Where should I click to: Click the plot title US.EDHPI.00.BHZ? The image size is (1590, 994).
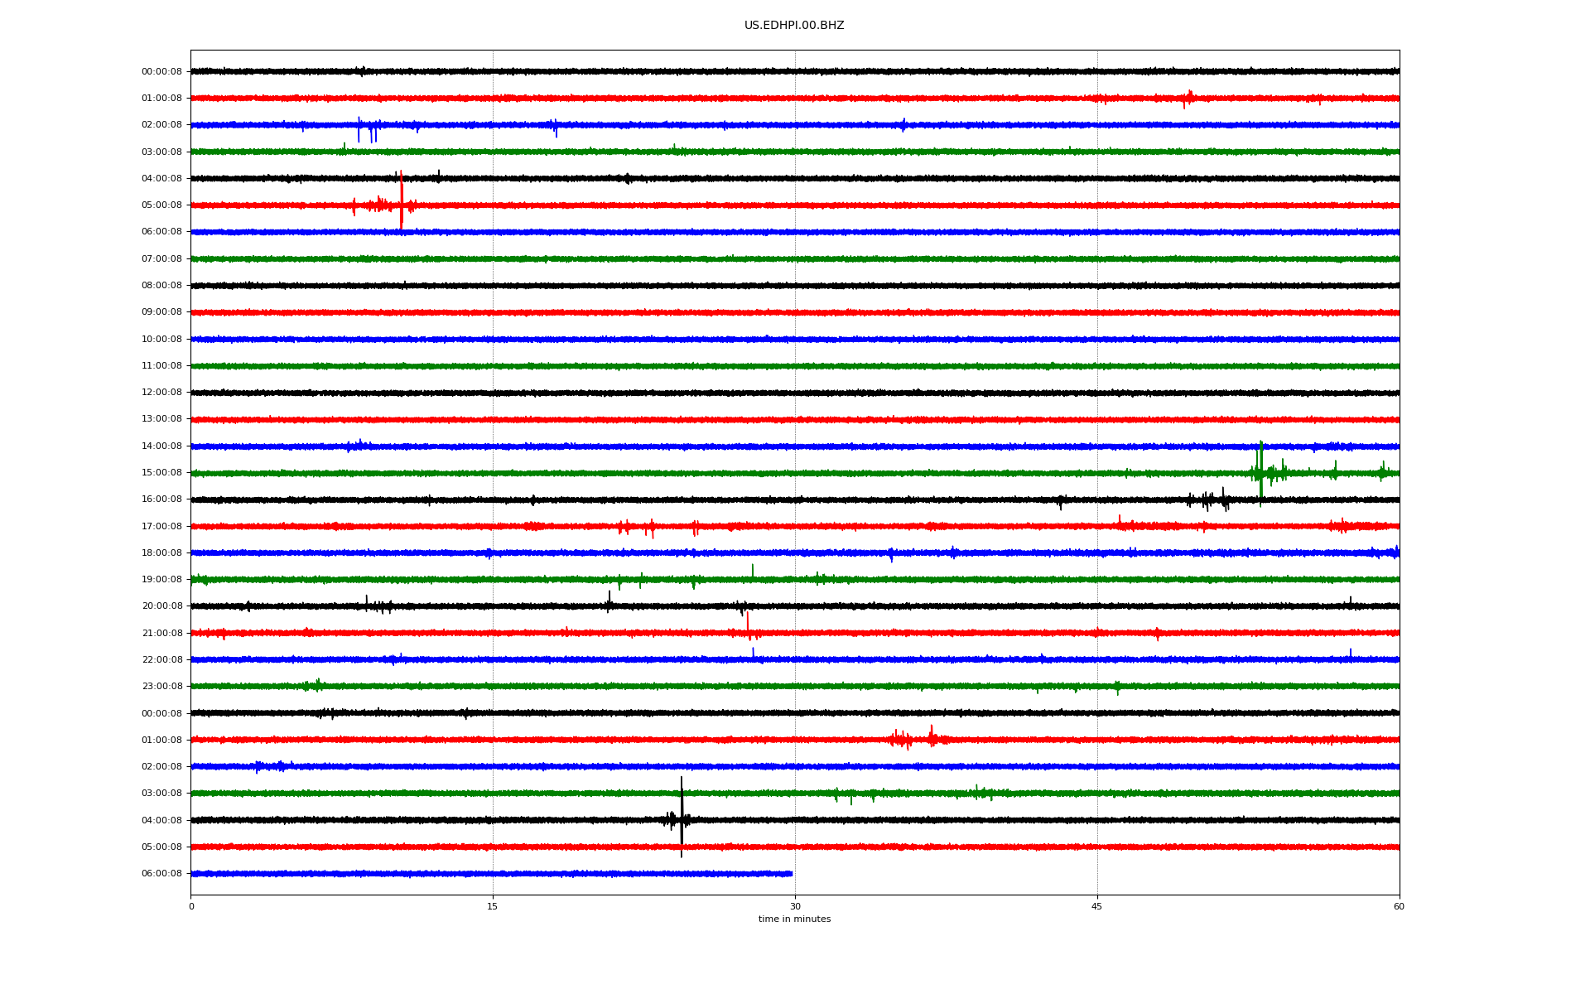(793, 26)
